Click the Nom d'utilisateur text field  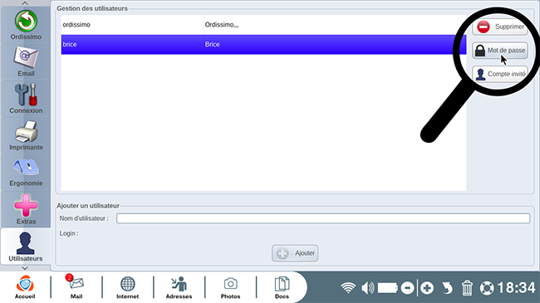[x=323, y=218]
